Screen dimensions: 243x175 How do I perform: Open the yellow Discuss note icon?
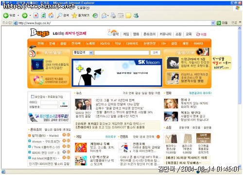(128, 16)
